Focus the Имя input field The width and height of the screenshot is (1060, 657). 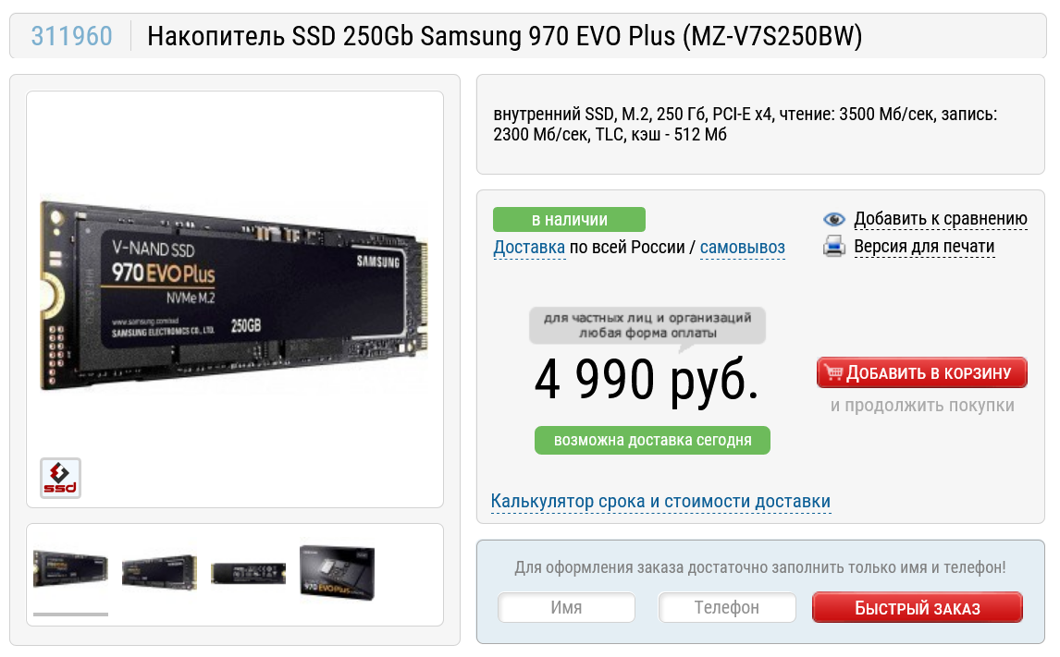566,608
